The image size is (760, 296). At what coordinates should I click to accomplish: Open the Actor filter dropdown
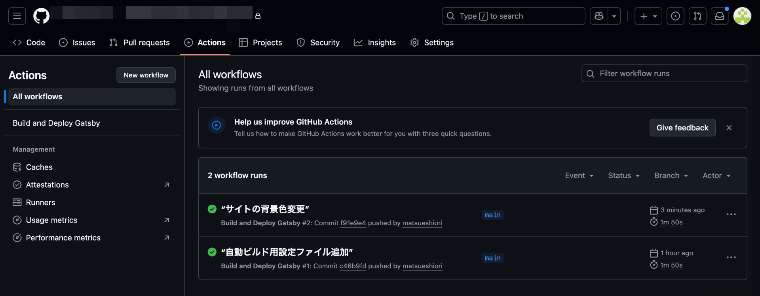(716, 175)
